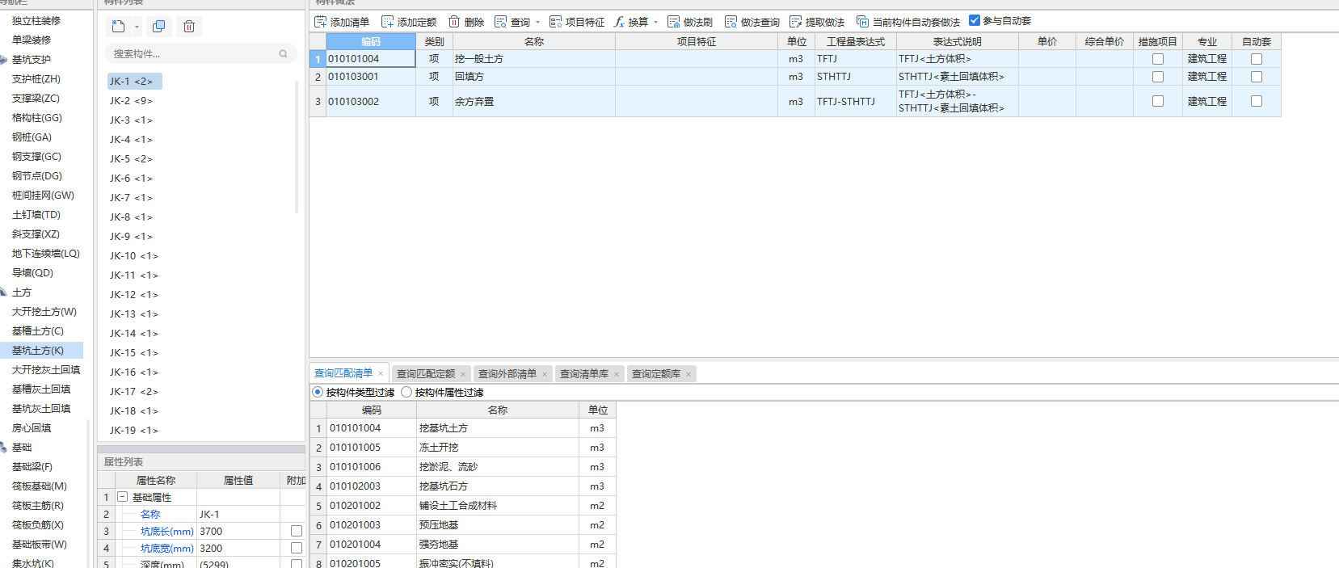Open the new component dropdown arrow

(x=137, y=27)
